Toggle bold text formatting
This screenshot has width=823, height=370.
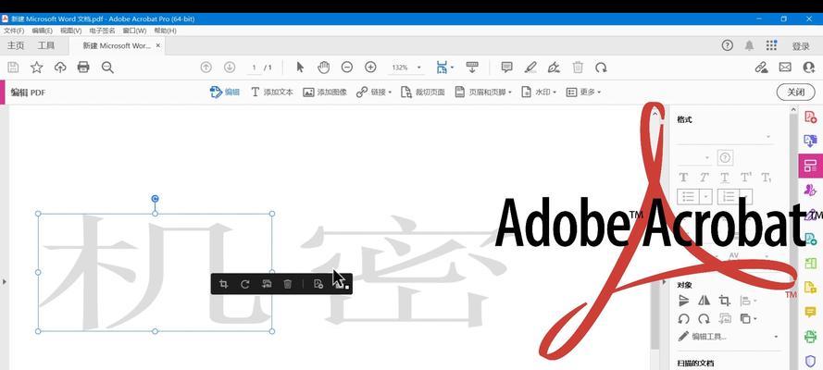[x=683, y=178]
